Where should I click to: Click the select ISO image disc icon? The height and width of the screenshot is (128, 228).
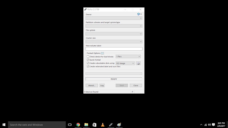[138, 63]
